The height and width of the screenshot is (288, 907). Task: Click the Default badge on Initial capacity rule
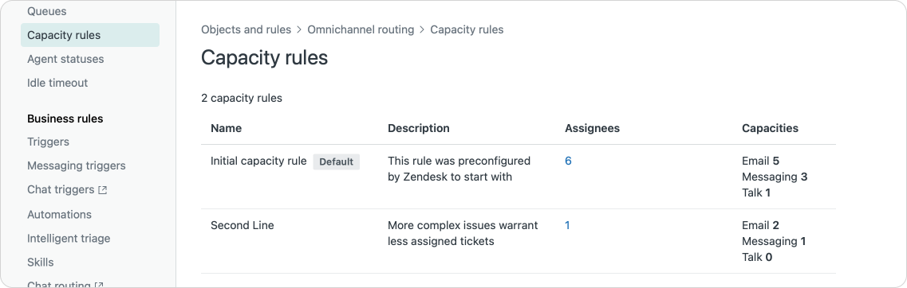336,162
